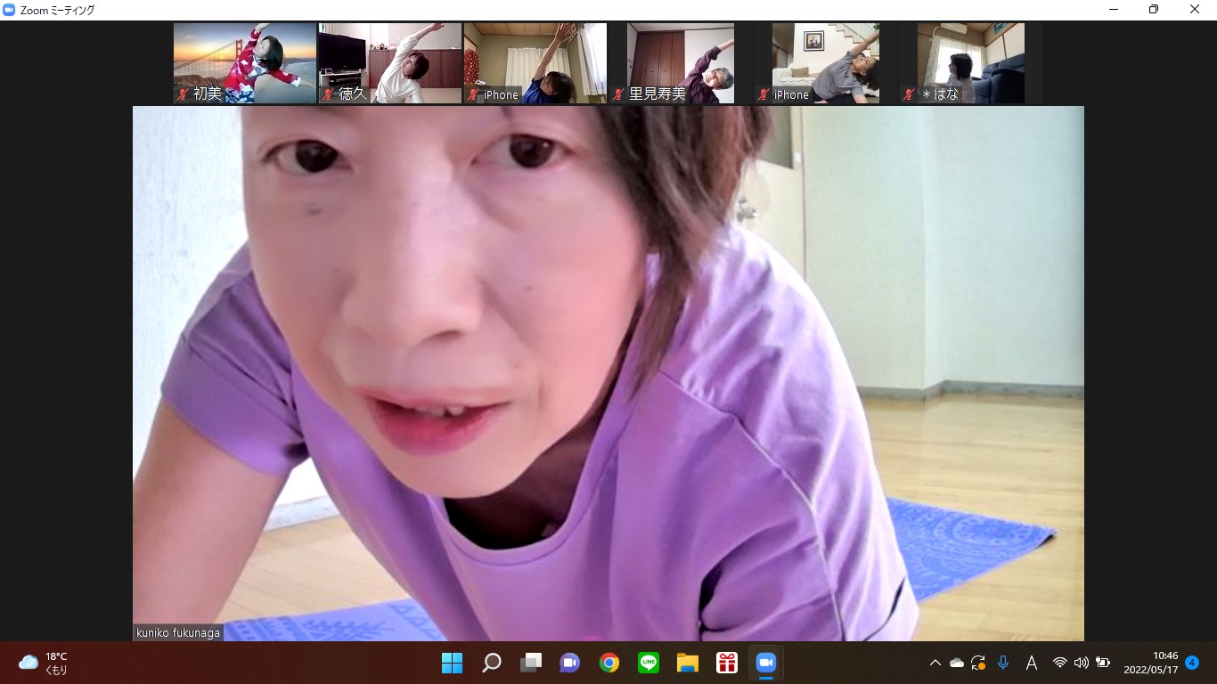Select the iPhone participant thumbnail with white curtains

[535, 63]
